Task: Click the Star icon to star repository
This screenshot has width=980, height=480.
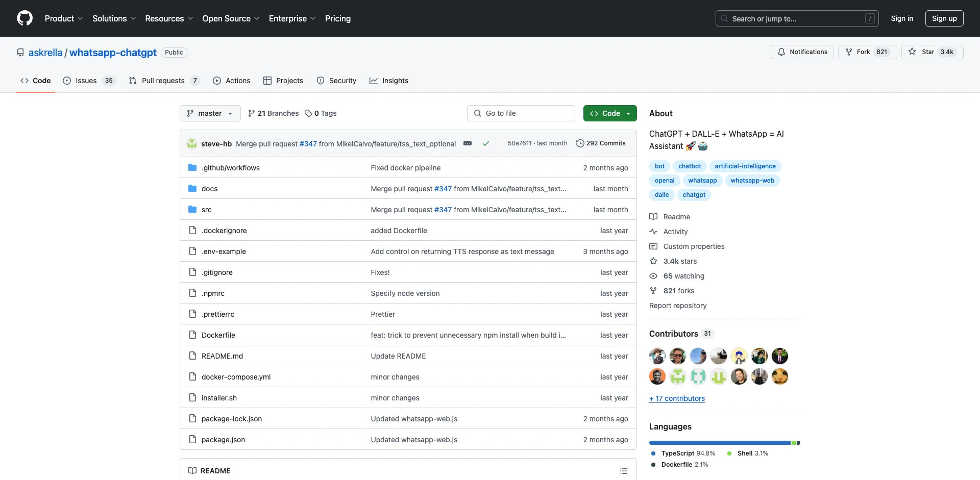Action: coord(912,52)
